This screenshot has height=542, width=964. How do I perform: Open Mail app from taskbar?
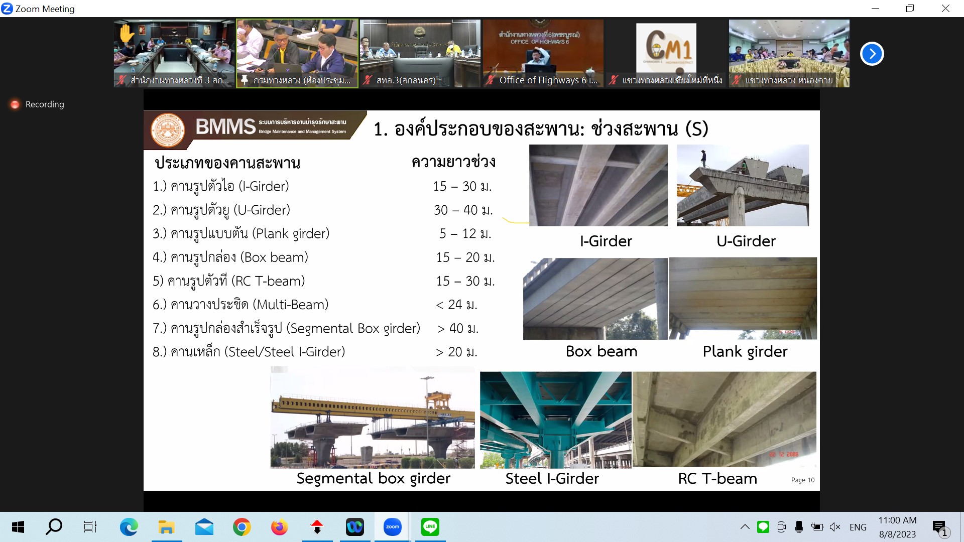pyautogui.click(x=204, y=527)
